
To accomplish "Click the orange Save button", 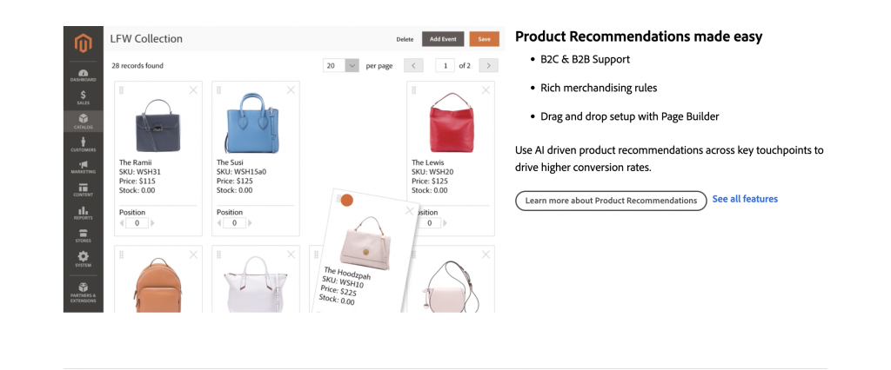I will [x=484, y=39].
